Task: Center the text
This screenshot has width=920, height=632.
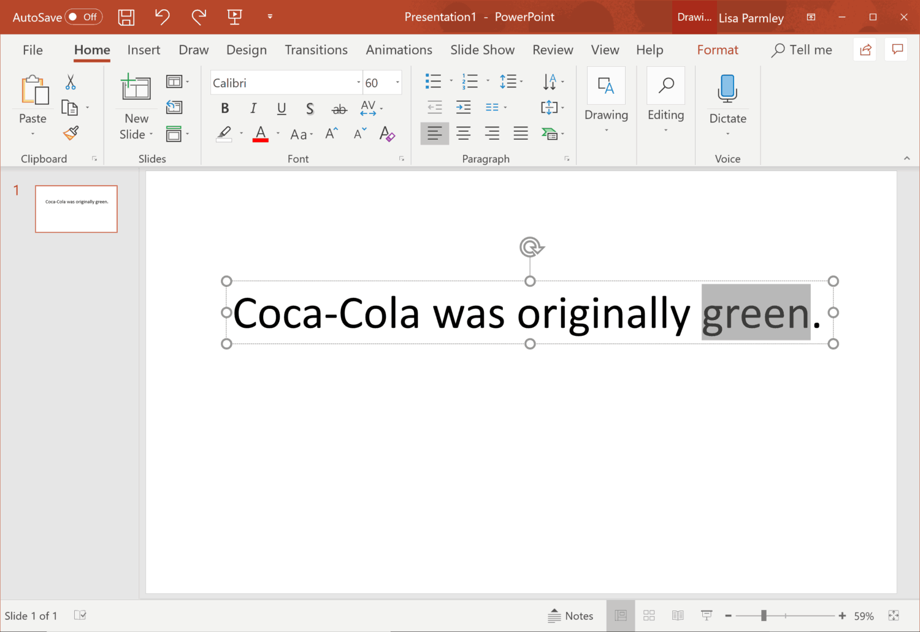Action: [x=464, y=134]
